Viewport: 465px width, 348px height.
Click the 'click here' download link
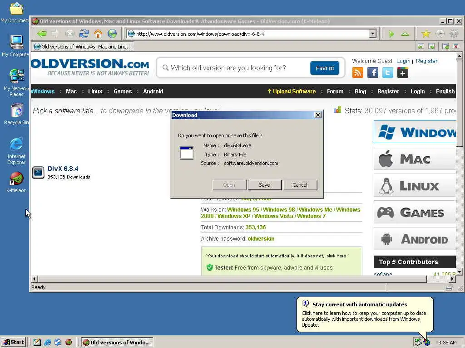point(336,256)
